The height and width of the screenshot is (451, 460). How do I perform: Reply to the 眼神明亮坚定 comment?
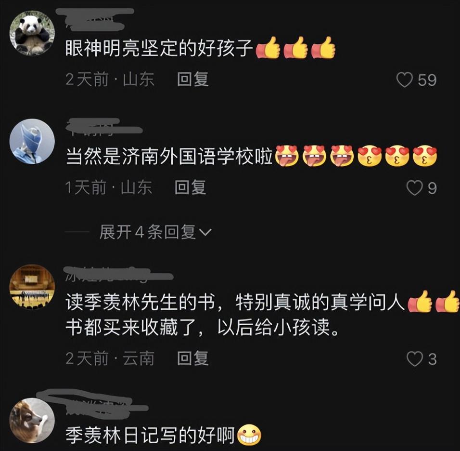(x=193, y=80)
